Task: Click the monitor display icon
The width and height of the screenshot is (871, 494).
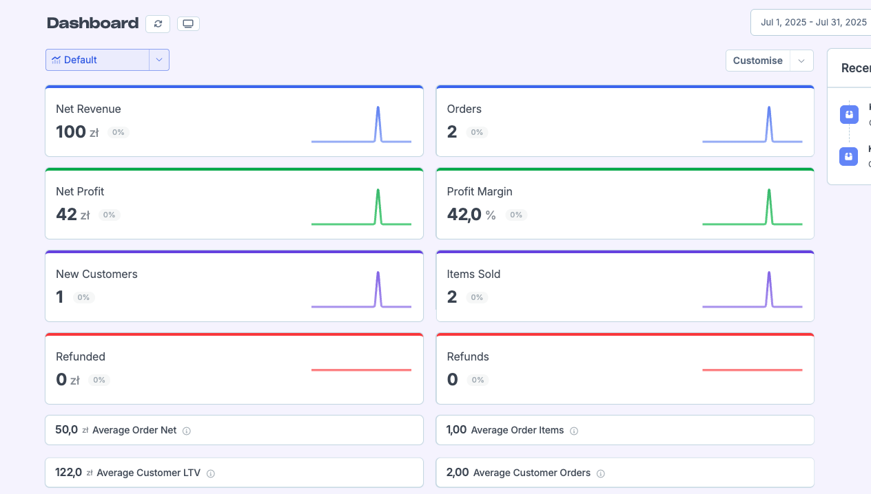Action: (188, 23)
